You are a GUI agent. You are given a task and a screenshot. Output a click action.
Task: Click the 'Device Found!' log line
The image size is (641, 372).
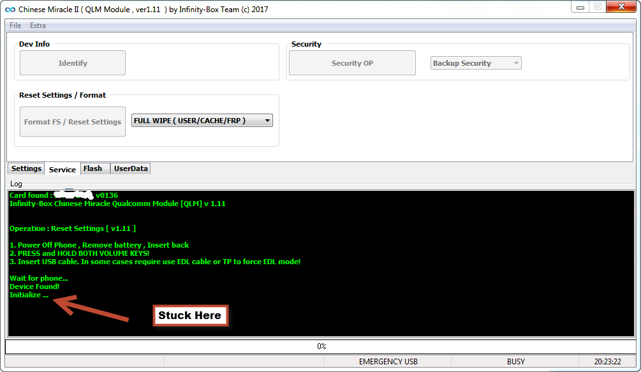point(34,286)
